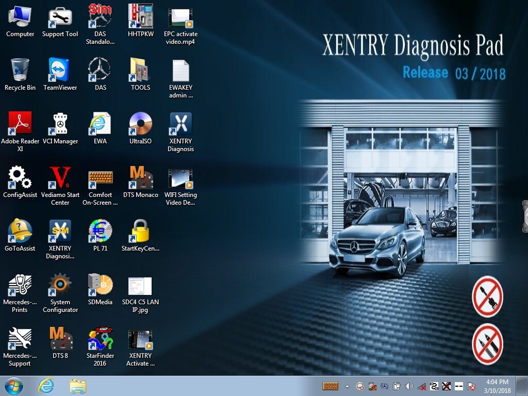This screenshot has width=528, height=396.
Task: Select the DAS Standalone Sim shortcut
Action: click(x=100, y=24)
